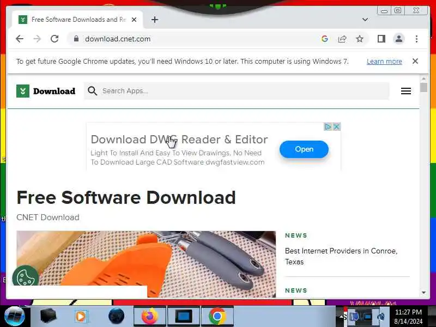Click the CNET Download subtitle text

tap(48, 217)
